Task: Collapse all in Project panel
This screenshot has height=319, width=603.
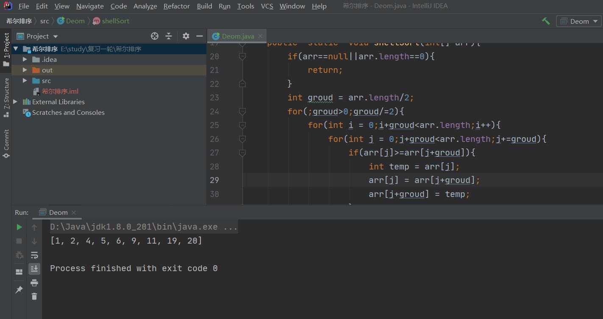Action: point(169,36)
